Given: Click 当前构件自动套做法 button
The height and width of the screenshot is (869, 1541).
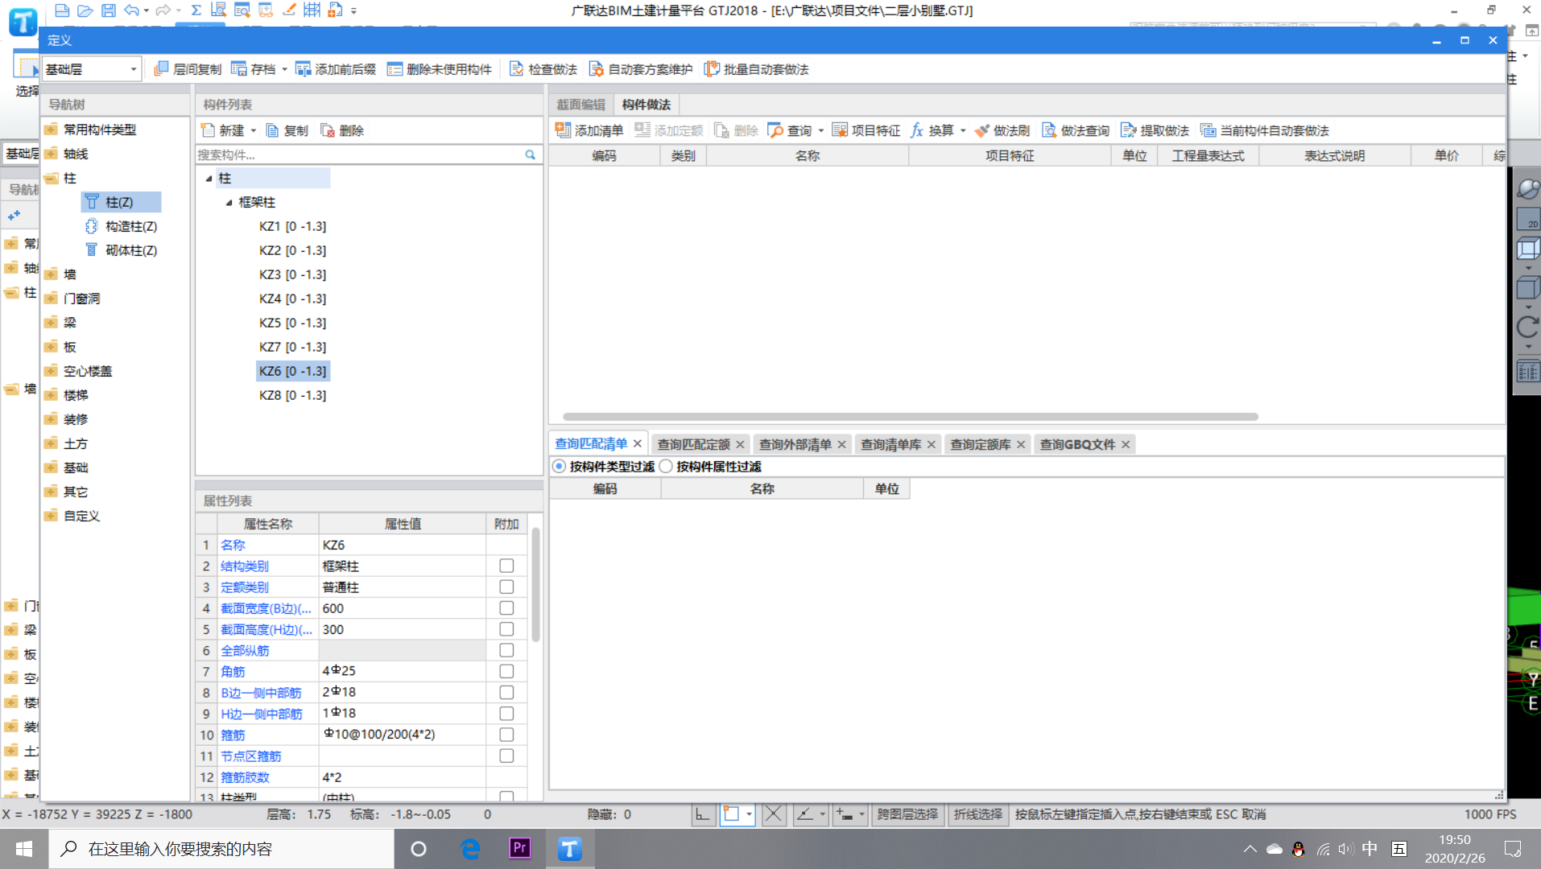Looking at the screenshot, I should 1264,130.
